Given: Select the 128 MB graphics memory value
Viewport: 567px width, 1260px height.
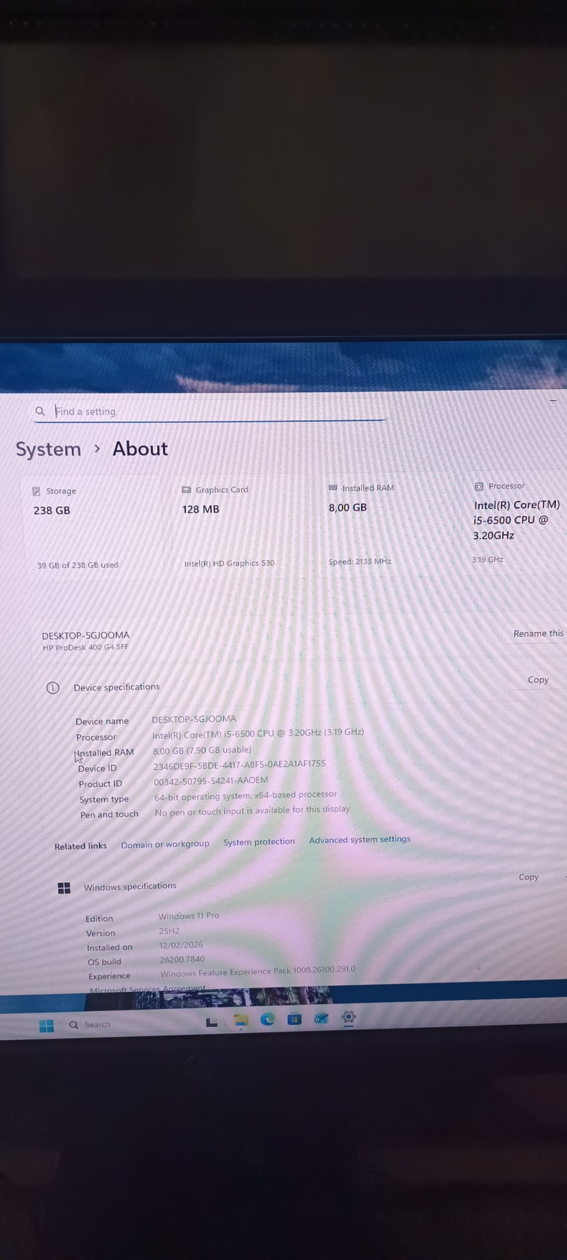Looking at the screenshot, I should [x=201, y=509].
